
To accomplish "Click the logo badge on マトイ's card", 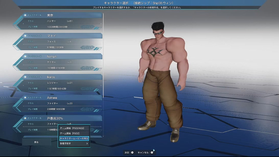I will tap(87, 47).
